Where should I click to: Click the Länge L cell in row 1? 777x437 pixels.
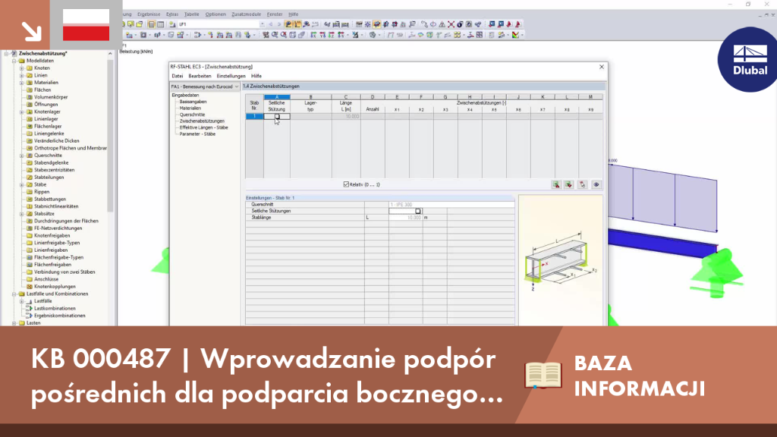(346, 116)
